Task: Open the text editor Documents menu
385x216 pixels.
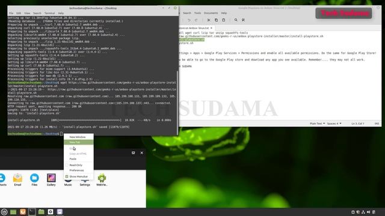Action: coord(211,13)
